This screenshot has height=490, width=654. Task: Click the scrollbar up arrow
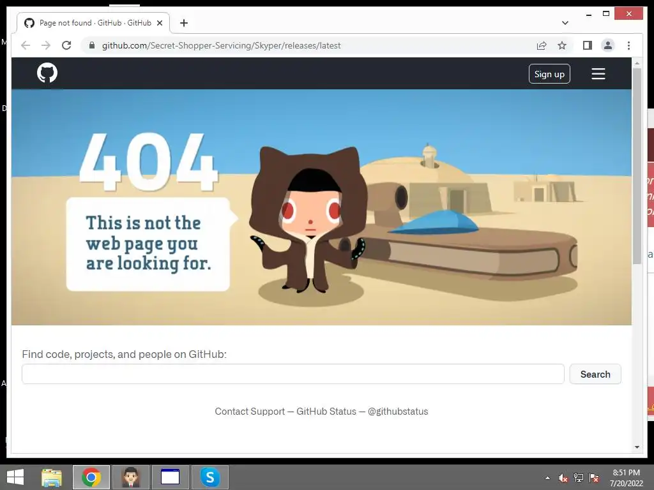pyautogui.click(x=637, y=63)
